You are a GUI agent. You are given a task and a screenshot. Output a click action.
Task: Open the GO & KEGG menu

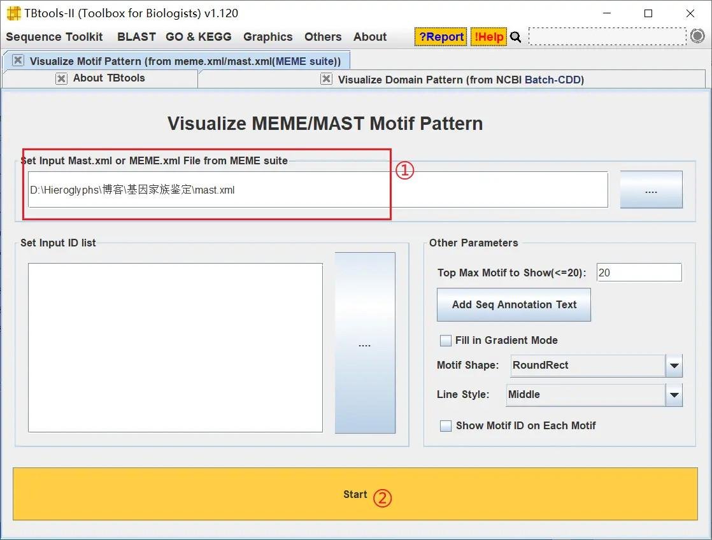click(199, 37)
